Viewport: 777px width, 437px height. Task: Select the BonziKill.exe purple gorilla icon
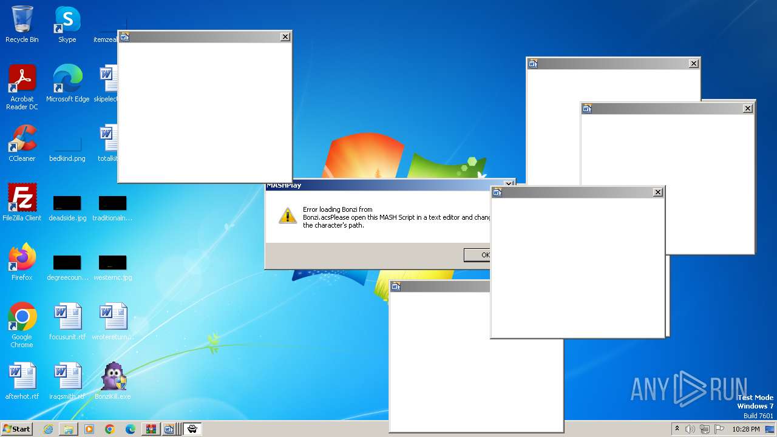coord(112,381)
